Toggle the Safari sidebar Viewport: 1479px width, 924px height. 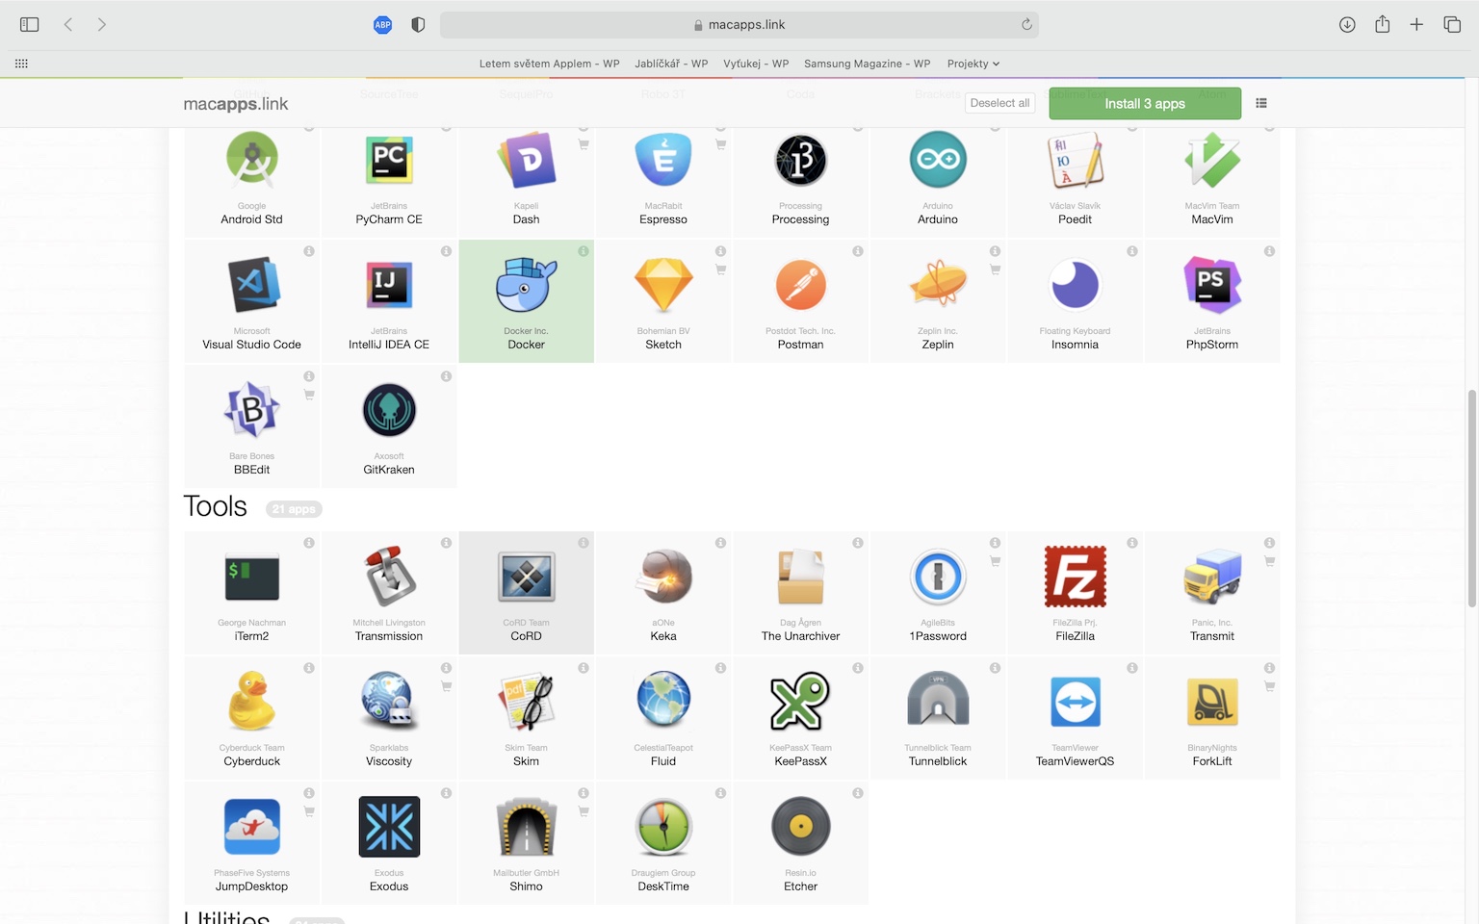click(29, 24)
